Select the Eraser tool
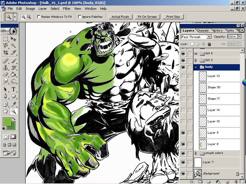The height and width of the screenshot is (184, 246). point(6,74)
